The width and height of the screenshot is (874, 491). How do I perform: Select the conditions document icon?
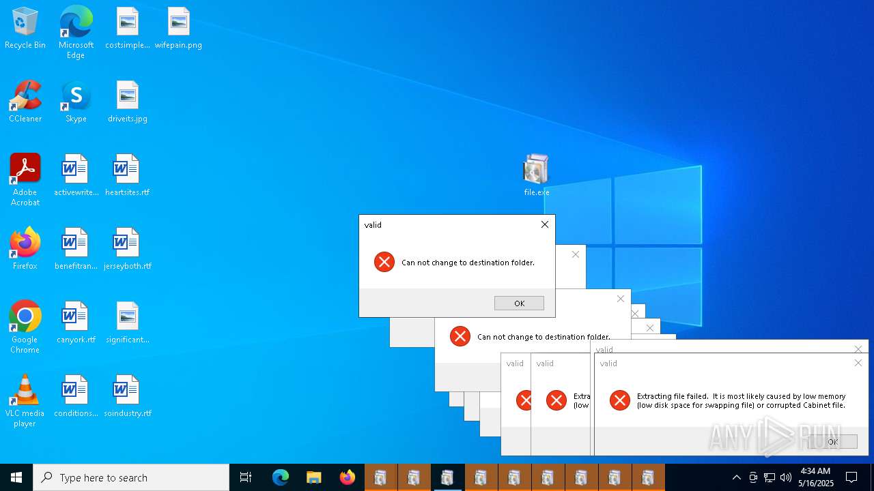click(76, 397)
